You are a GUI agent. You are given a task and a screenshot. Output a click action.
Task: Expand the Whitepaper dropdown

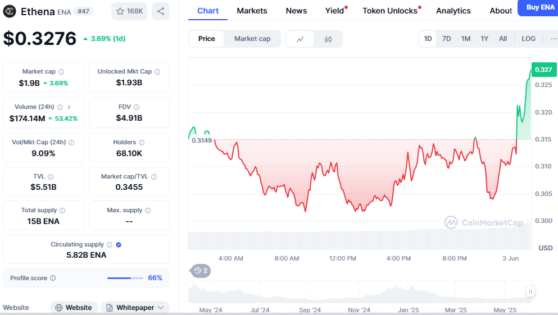tap(135, 308)
